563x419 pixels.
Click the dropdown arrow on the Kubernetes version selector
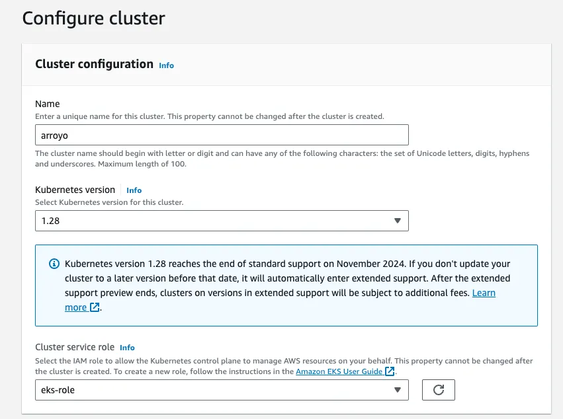(x=398, y=220)
